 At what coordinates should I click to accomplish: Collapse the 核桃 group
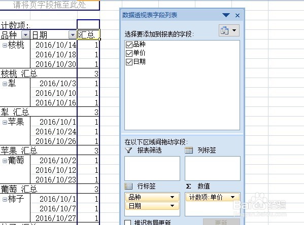[x=5, y=45]
